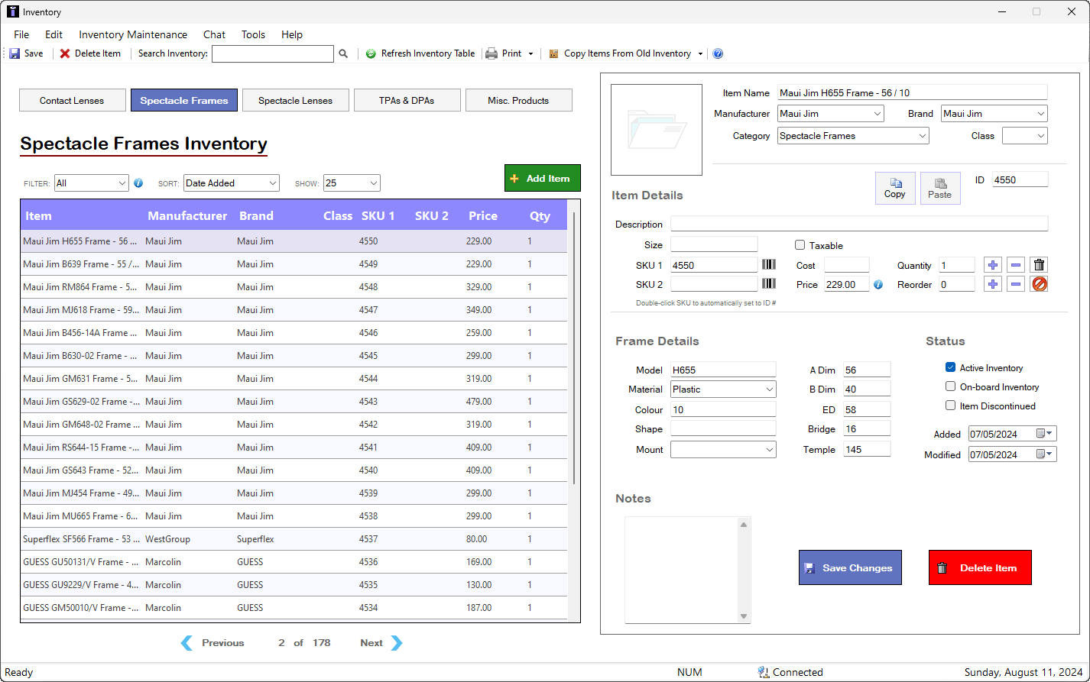1090x682 pixels.
Task: Open calendar picker for Added date
Action: [1044, 434]
